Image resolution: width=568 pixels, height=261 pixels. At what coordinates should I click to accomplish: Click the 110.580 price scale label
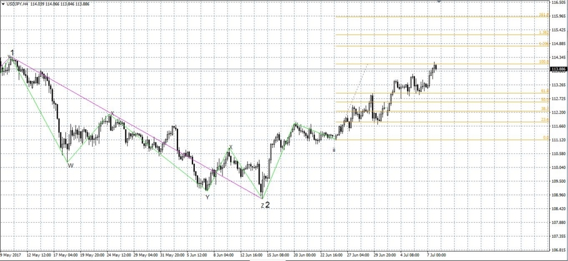(559, 154)
